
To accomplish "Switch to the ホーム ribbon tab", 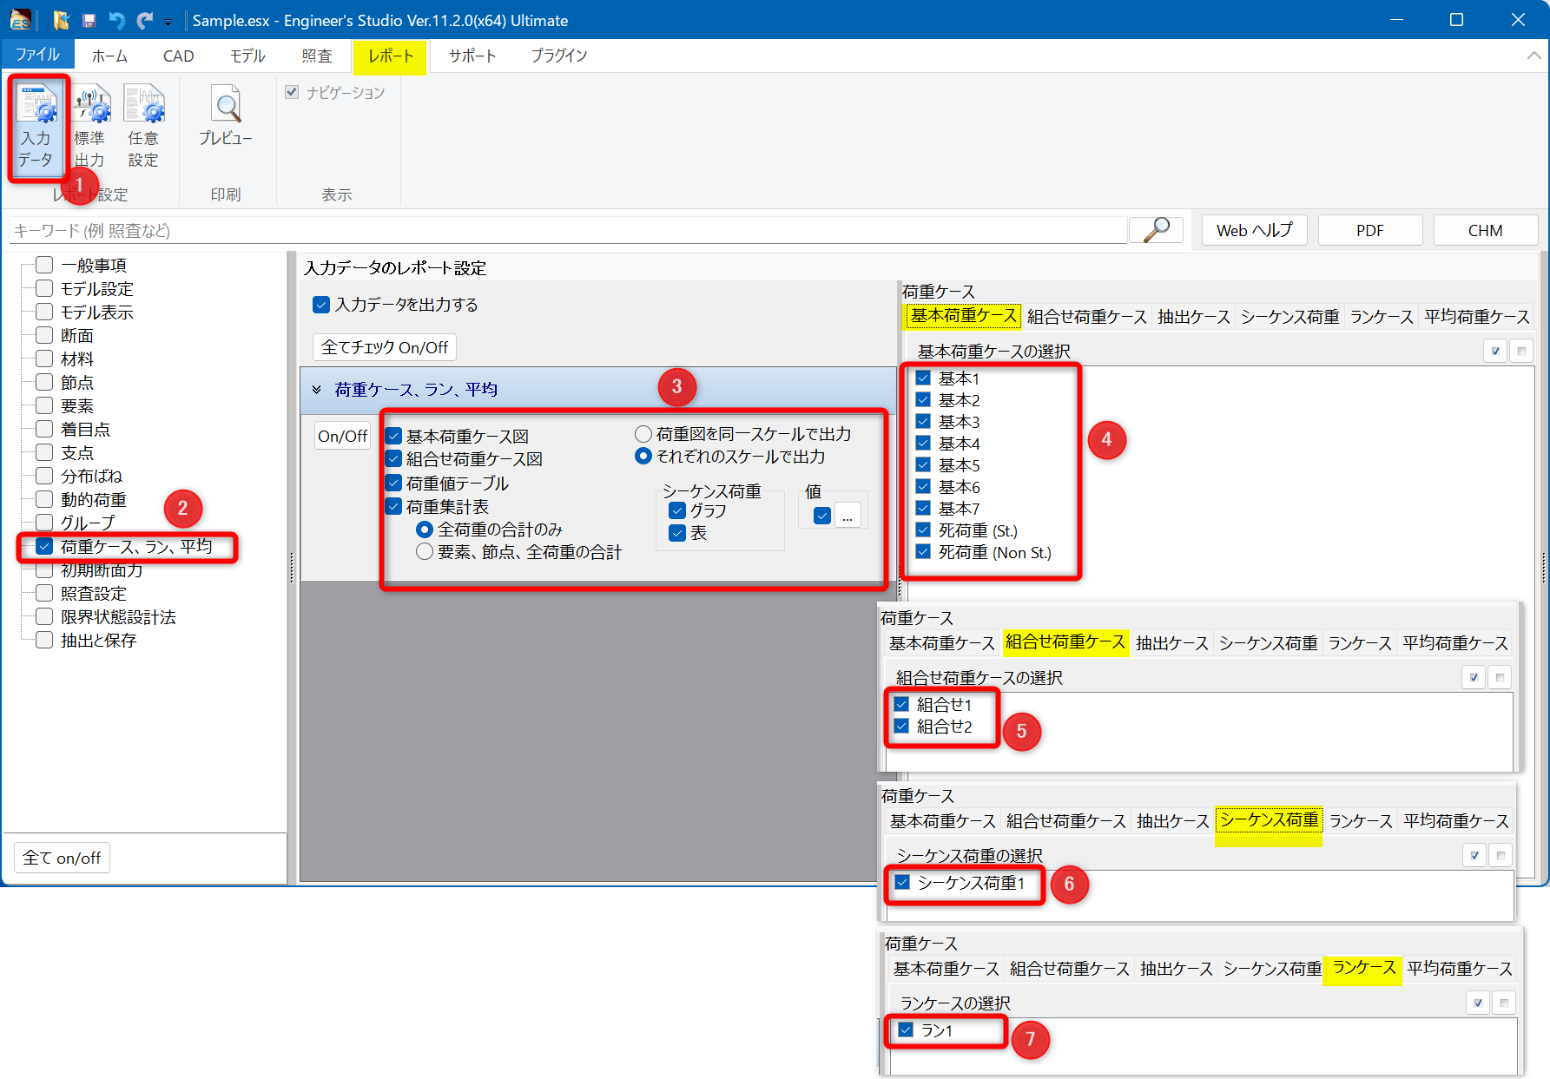I will tap(109, 56).
